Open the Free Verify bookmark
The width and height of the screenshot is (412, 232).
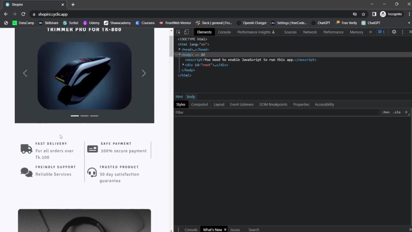point(346,23)
